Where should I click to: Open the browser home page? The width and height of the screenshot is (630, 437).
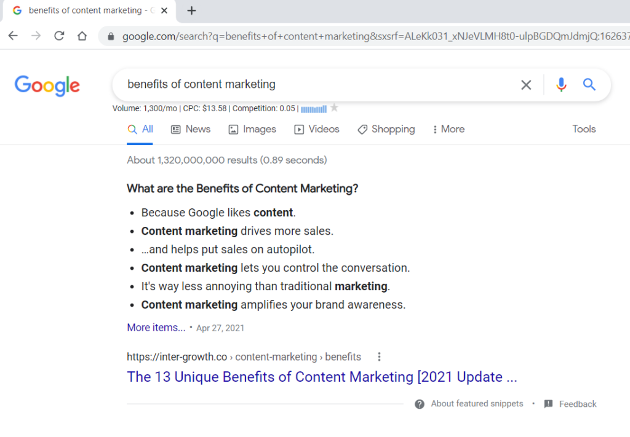point(82,36)
